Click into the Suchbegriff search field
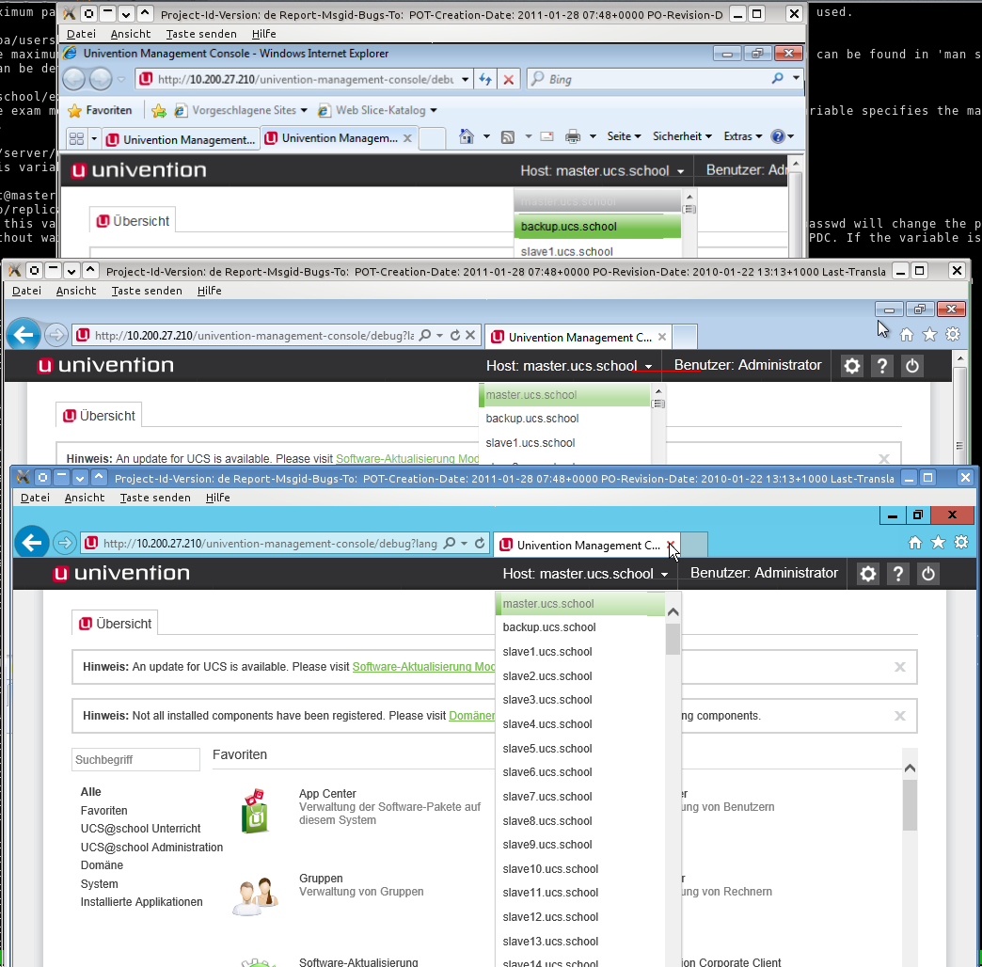 [x=135, y=759]
